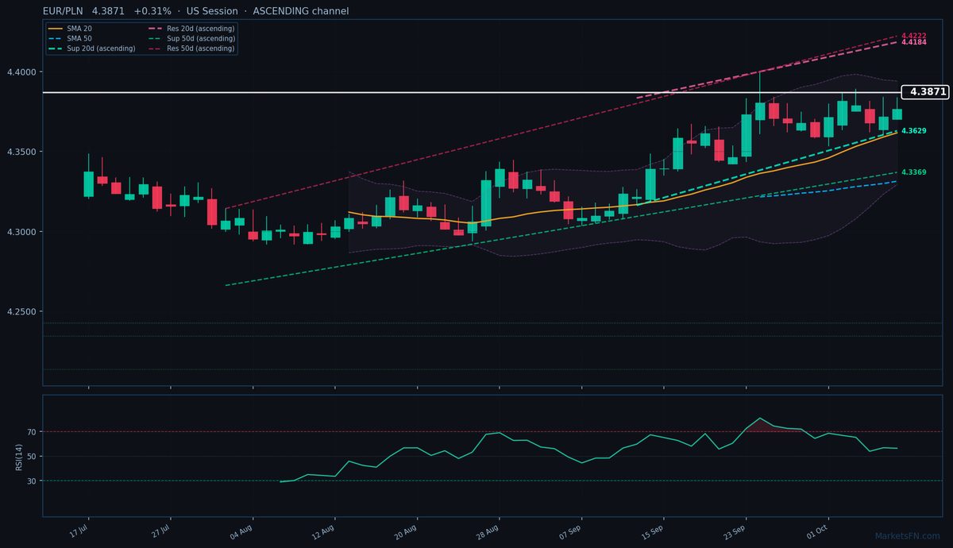Image resolution: width=953 pixels, height=548 pixels.
Task: Click the 4.4184 resistance price label
Action: click(914, 42)
